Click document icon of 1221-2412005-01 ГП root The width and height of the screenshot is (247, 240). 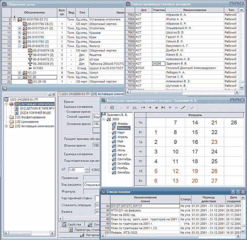6,100
